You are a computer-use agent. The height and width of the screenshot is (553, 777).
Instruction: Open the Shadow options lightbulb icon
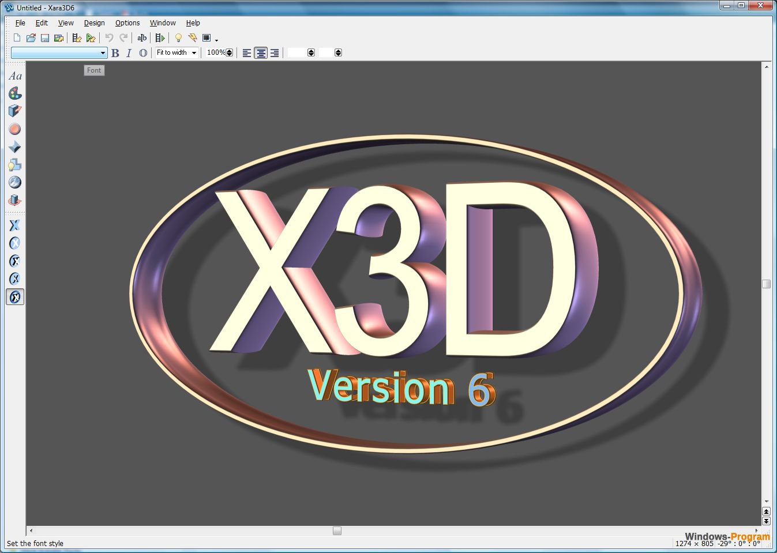click(15, 165)
